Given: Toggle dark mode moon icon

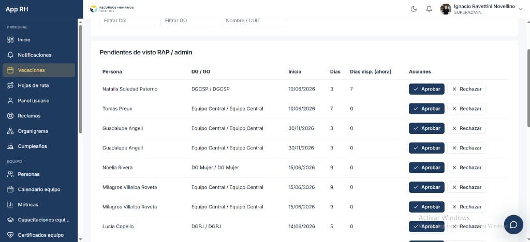Looking at the screenshot, I should pyautogui.click(x=414, y=9).
